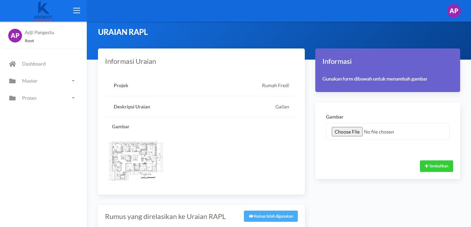471x227 pixels.
Task: Click the eye icon on Rumus telah digunakan
Action: tap(251, 216)
